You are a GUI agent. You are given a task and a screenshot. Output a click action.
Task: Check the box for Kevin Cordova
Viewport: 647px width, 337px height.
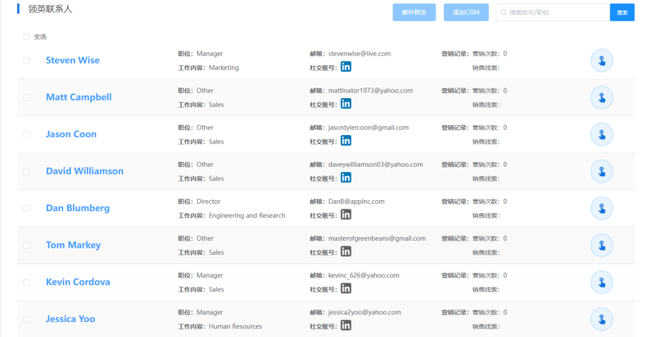click(x=26, y=282)
